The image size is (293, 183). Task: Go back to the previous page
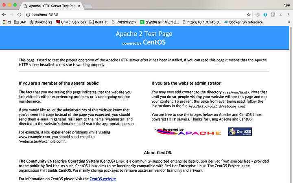pyautogui.click(x=4, y=15)
